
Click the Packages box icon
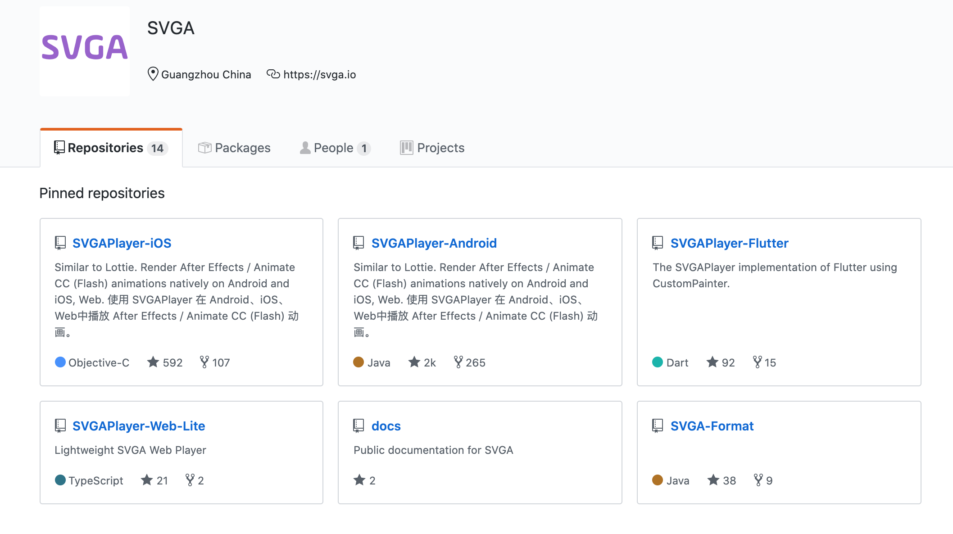pyautogui.click(x=205, y=148)
